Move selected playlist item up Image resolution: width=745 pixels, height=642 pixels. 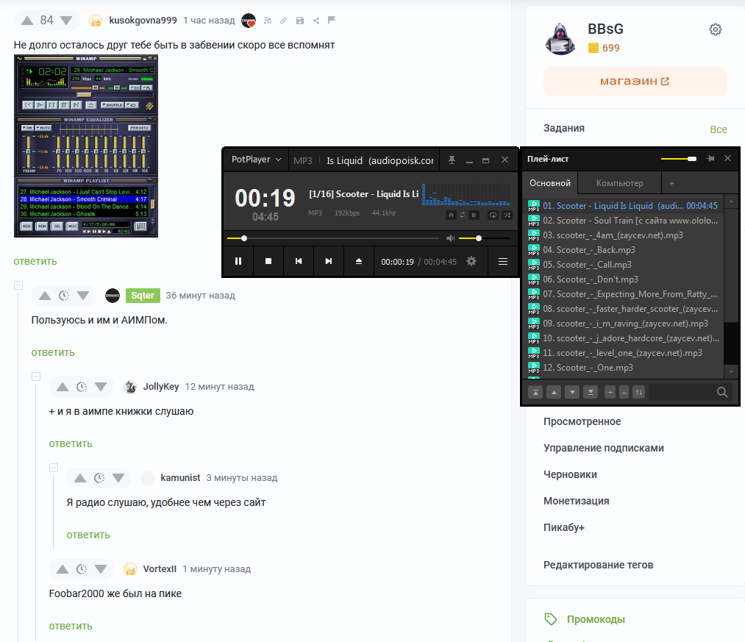point(554,392)
